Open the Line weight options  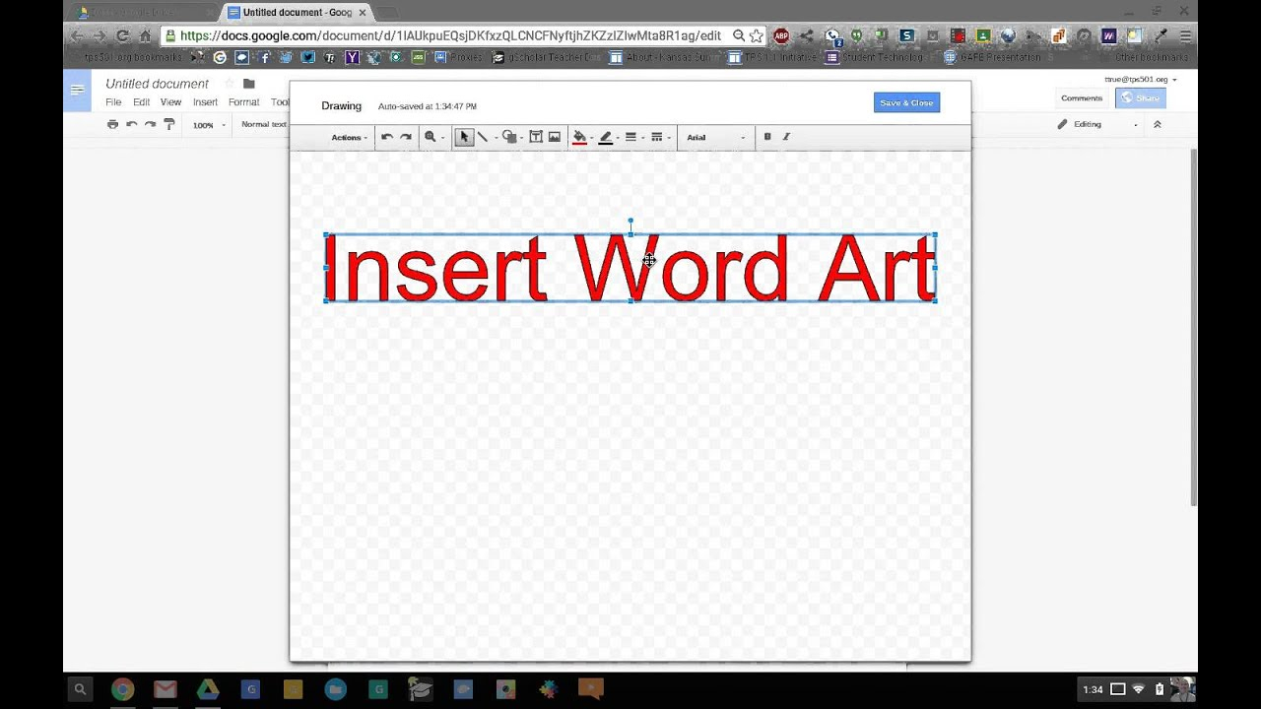point(630,137)
